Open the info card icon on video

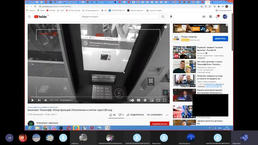click(x=166, y=27)
